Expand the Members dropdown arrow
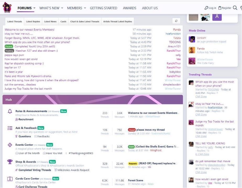Screen dimensions: 242x188 pos(85,8)
